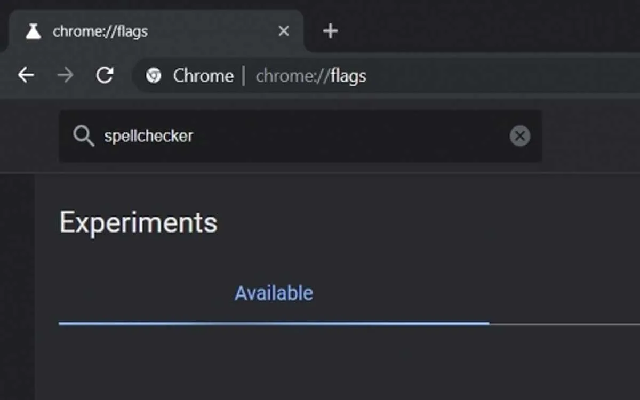Image resolution: width=640 pixels, height=400 pixels.
Task: Close the chrome://flags tab
Action: (x=284, y=31)
